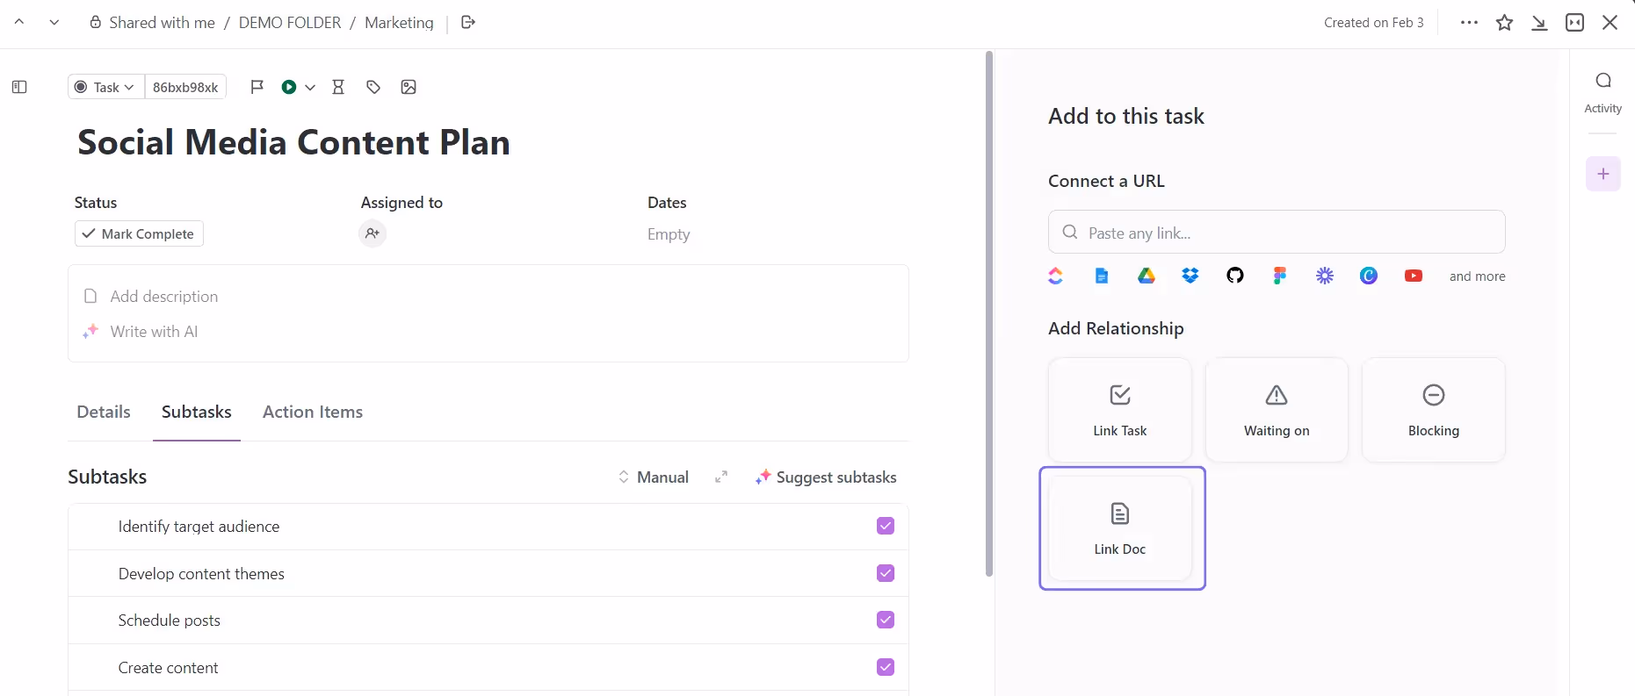Select the Link Doc relationship card
Image resolution: width=1635 pixels, height=696 pixels.
tap(1120, 527)
